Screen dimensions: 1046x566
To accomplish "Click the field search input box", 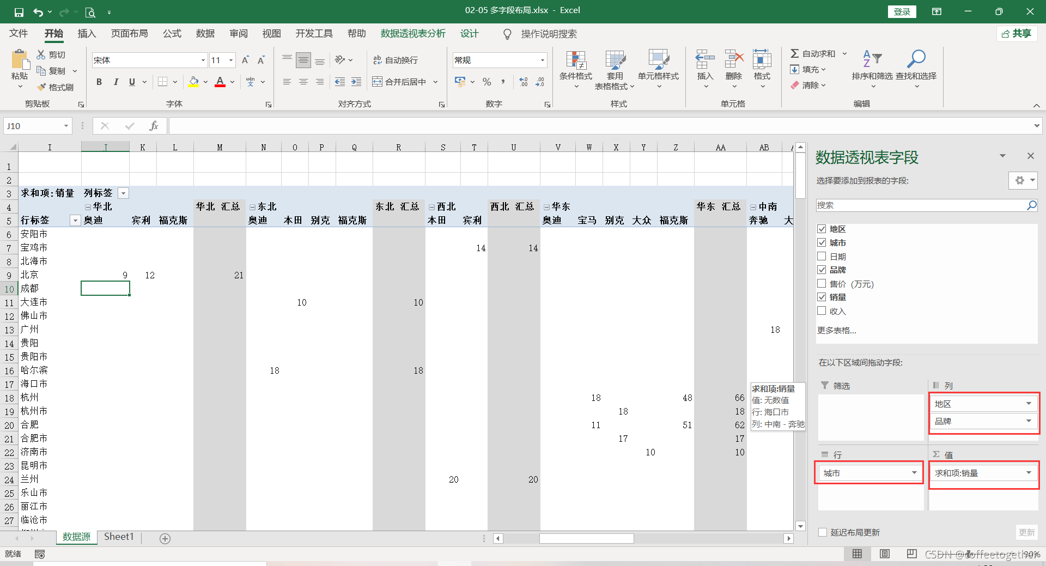I will click(921, 205).
